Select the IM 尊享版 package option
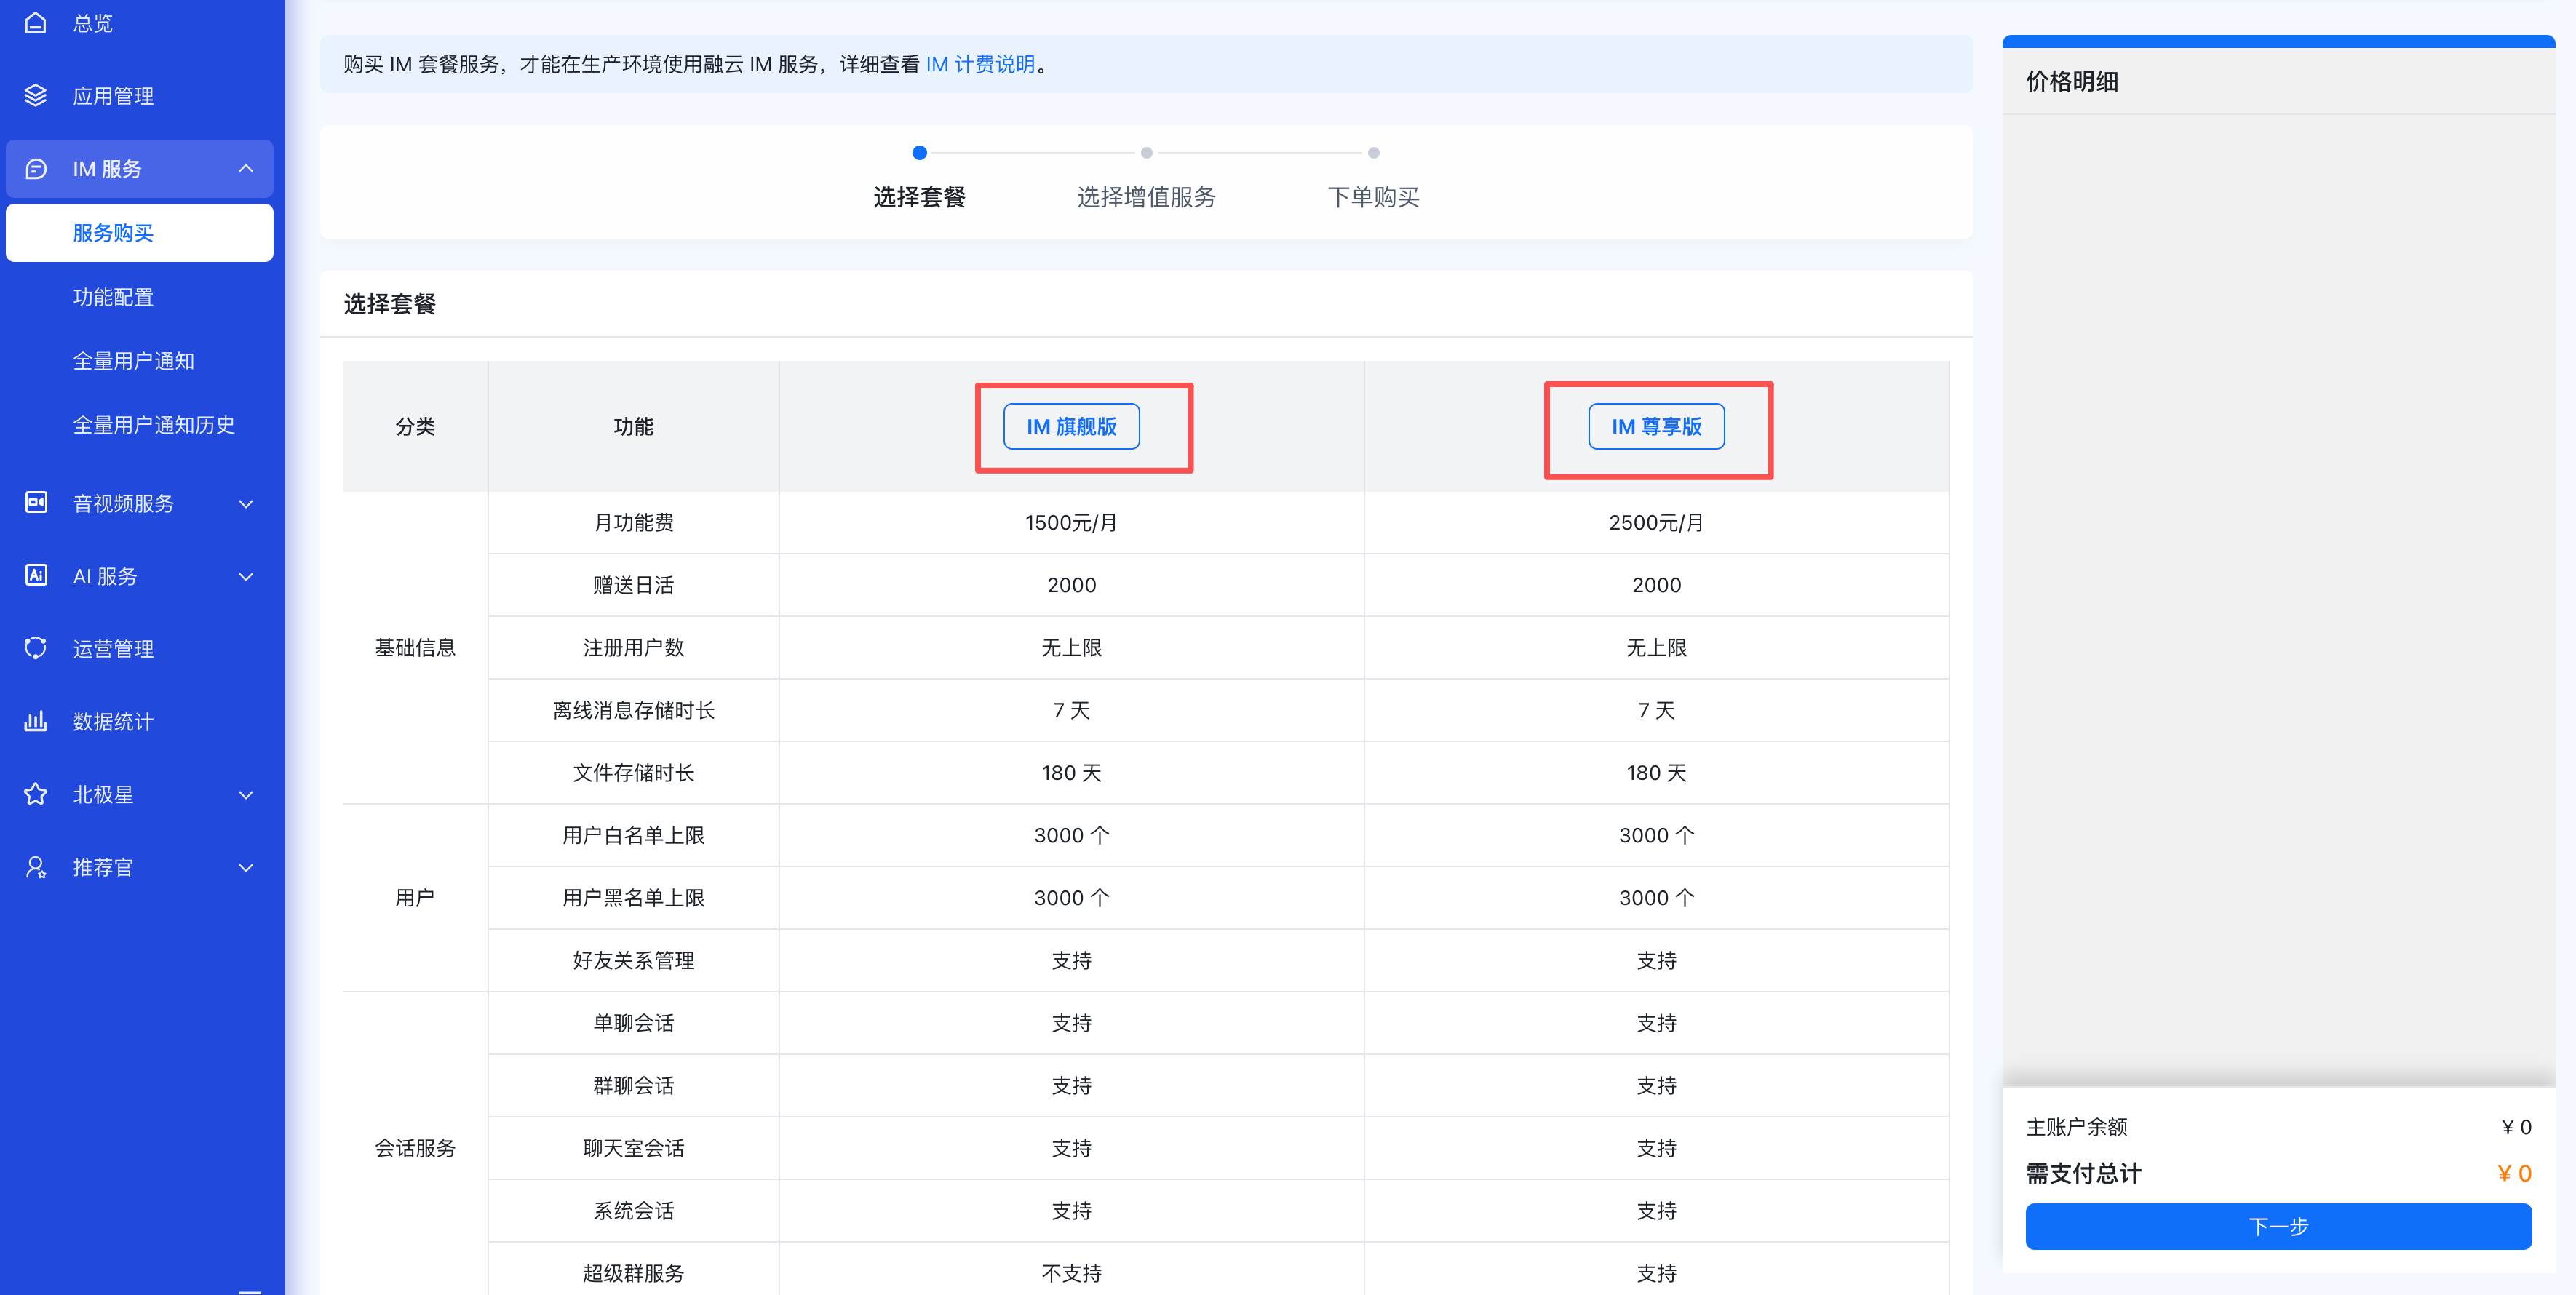This screenshot has height=1295, width=2576. click(1656, 427)
